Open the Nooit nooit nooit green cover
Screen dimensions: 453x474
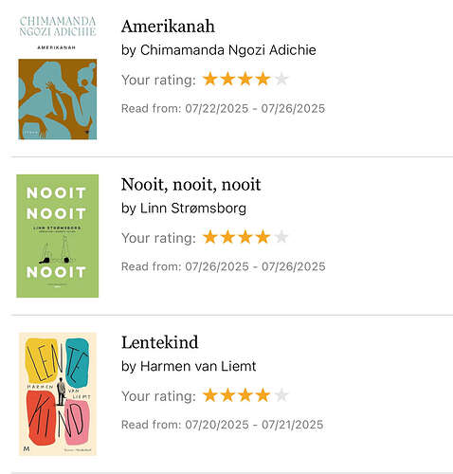[58, 236]
